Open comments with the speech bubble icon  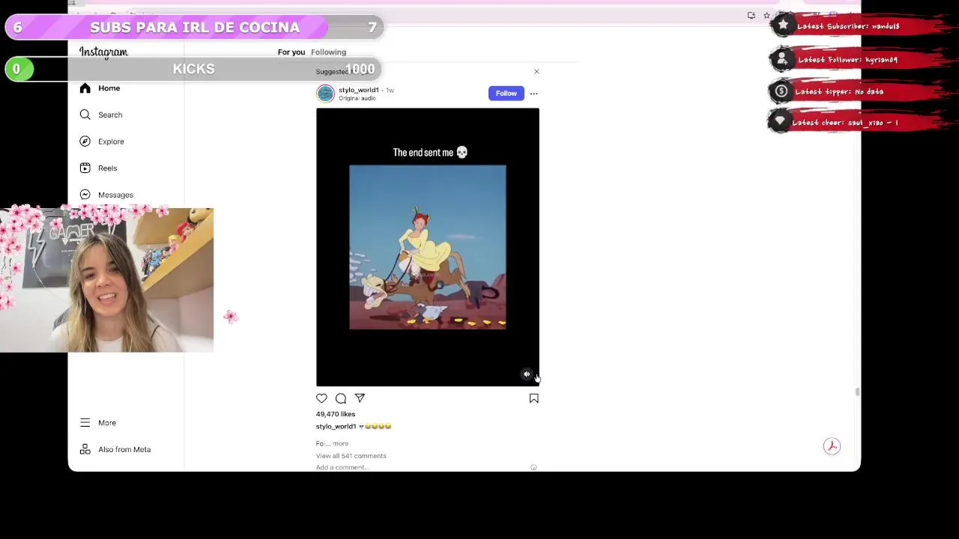point(341,398)
